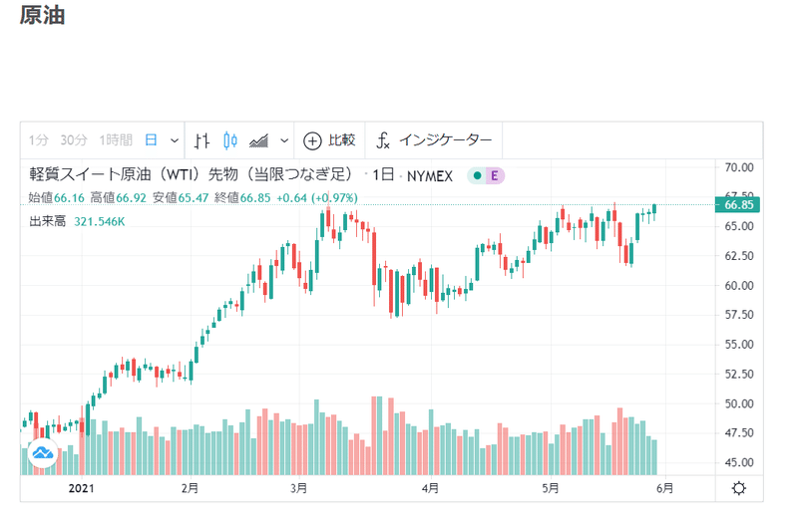Click the 原油 heading
This screenshot has height=529, width=798.
click(x=42, y=15)
